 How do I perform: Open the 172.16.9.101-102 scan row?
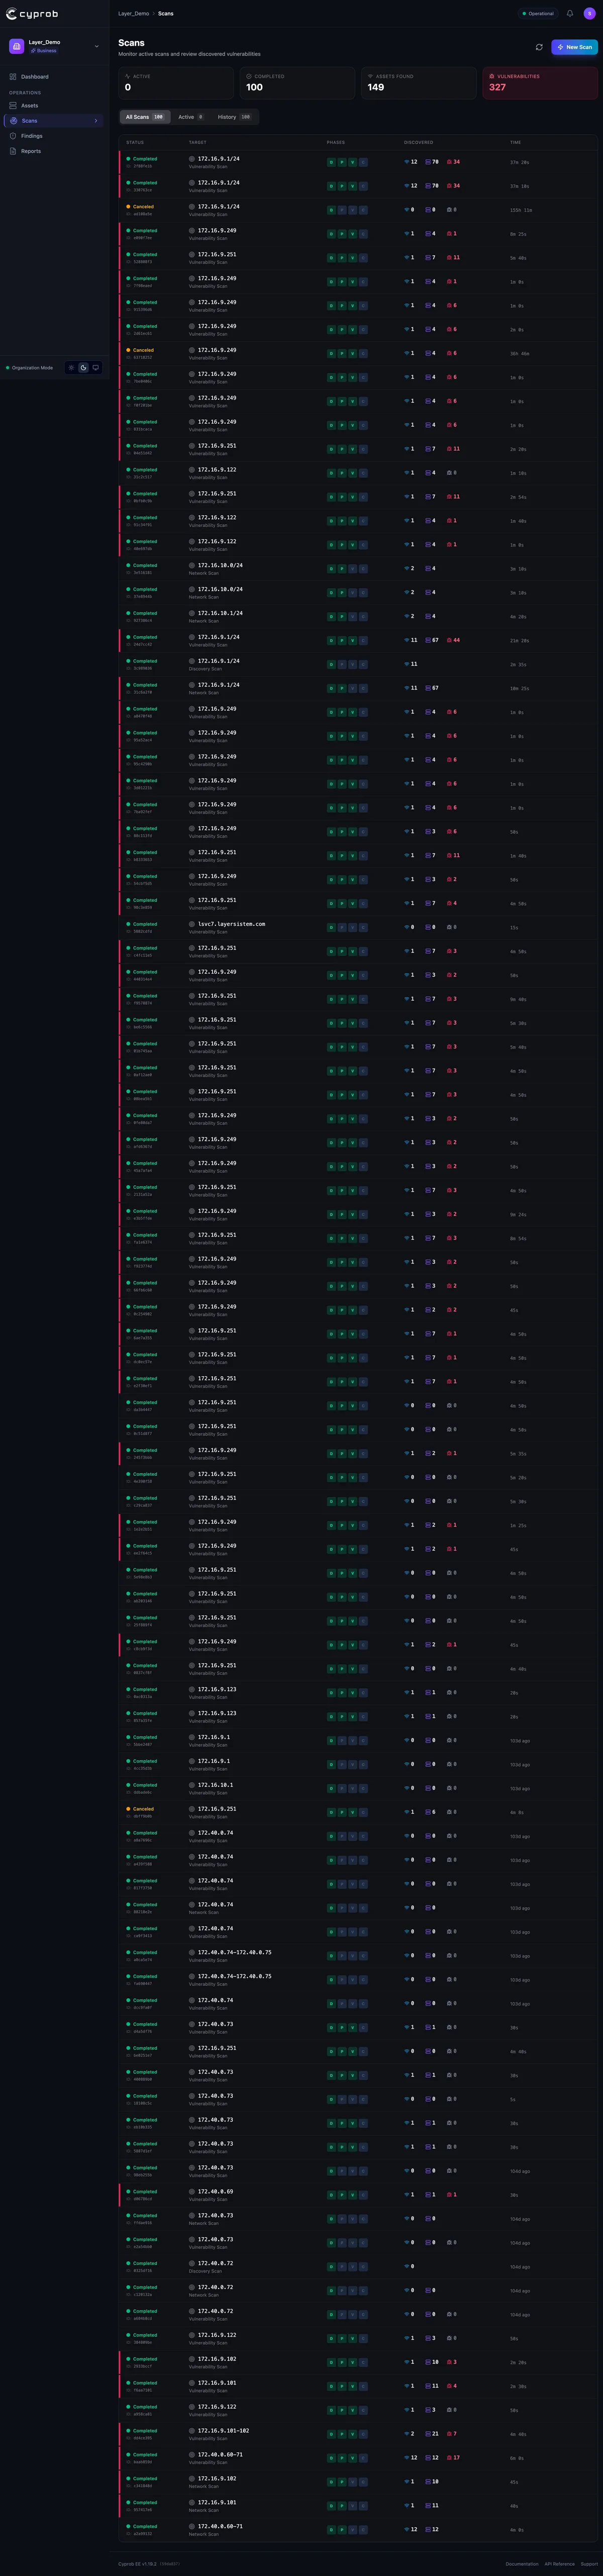[x=358, y=2434]
